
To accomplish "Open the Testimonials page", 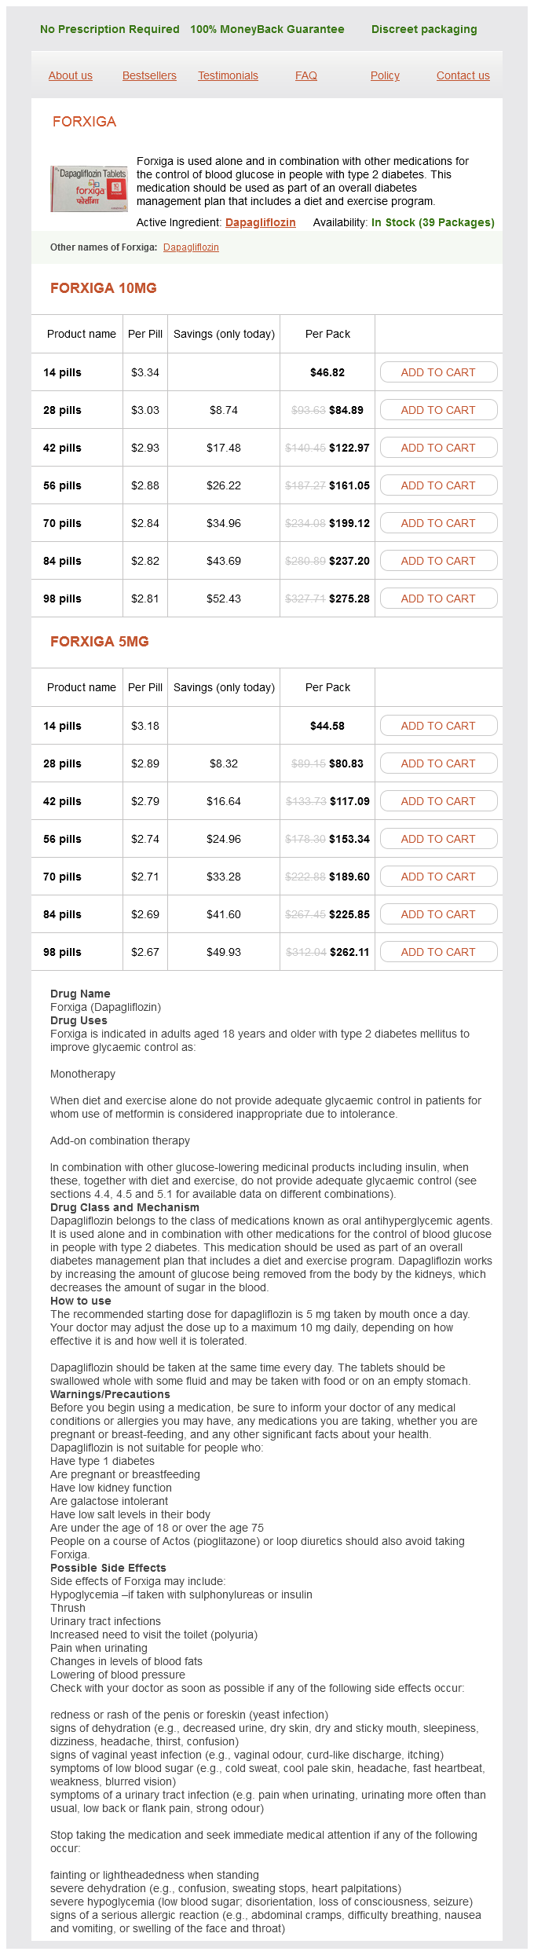I will click(x=228, y=75).
